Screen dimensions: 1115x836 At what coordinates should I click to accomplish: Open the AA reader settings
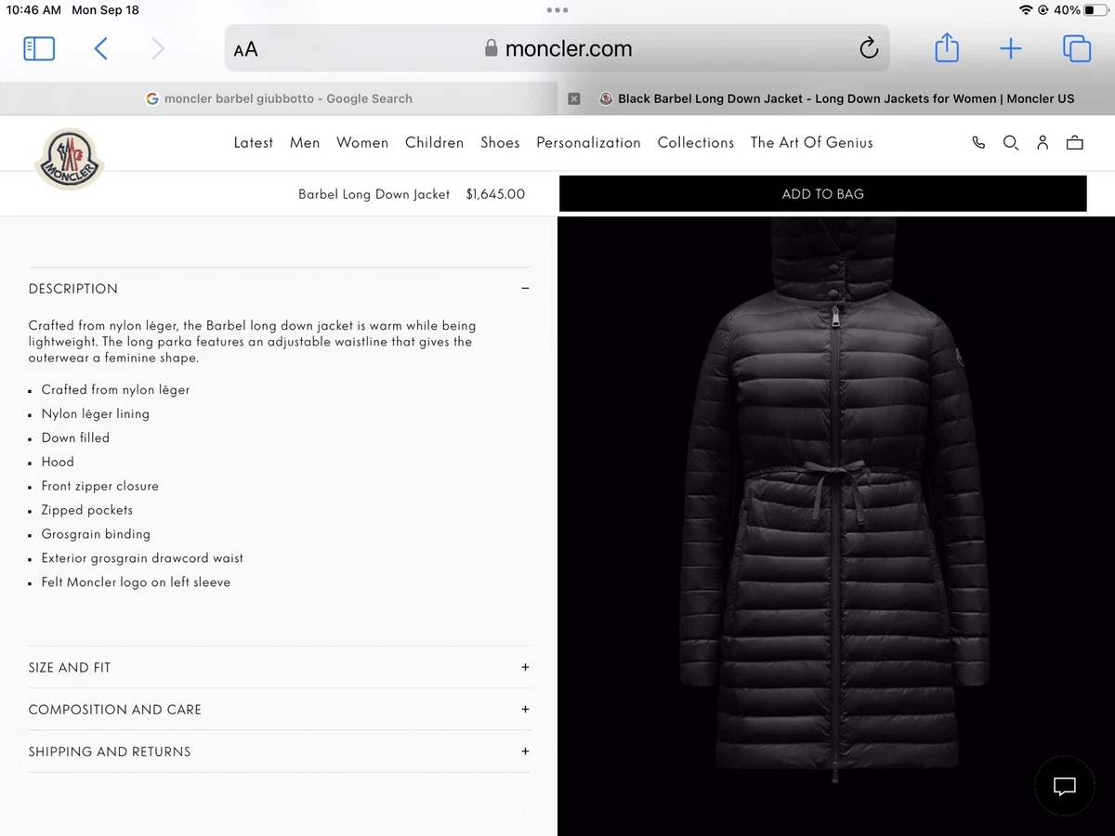(x=245, y=50)
